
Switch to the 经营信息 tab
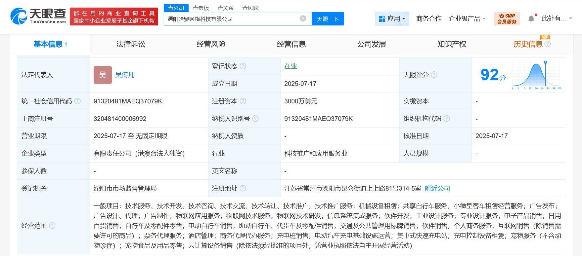tap(291, 44)
